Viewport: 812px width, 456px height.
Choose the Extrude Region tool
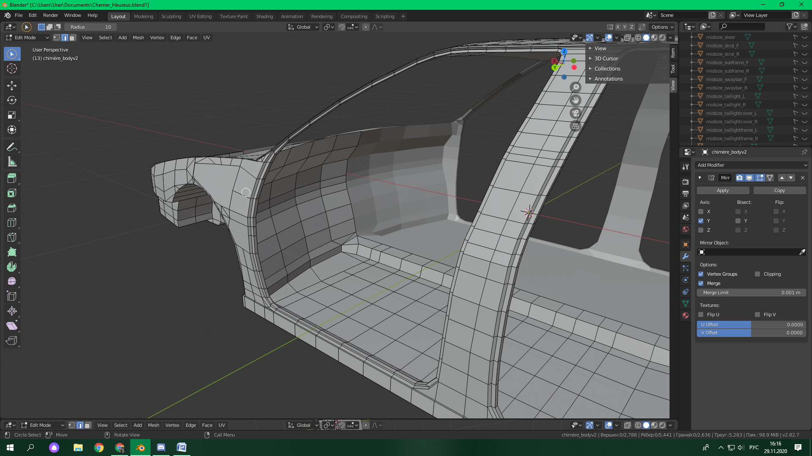(12, 178)
